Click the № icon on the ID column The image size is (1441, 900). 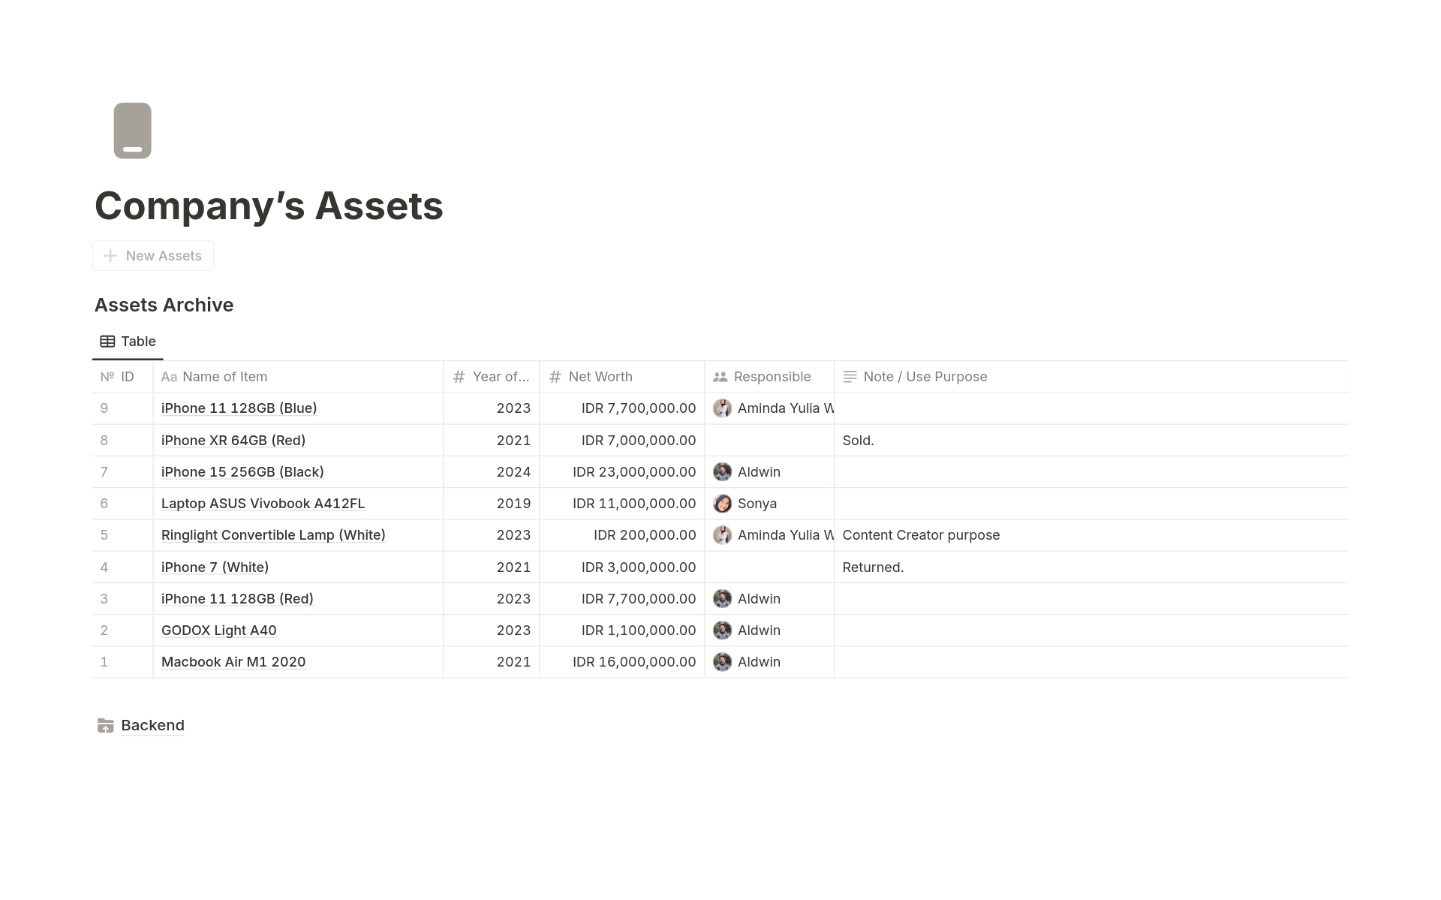106,377
